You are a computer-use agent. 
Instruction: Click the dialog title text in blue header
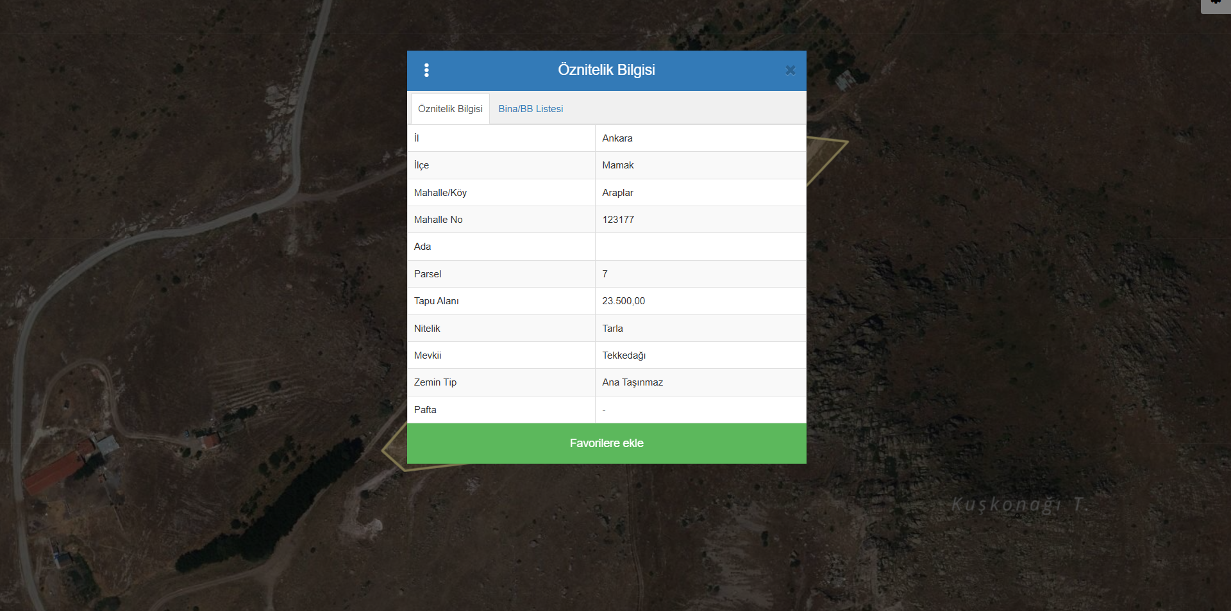(606, 70)
